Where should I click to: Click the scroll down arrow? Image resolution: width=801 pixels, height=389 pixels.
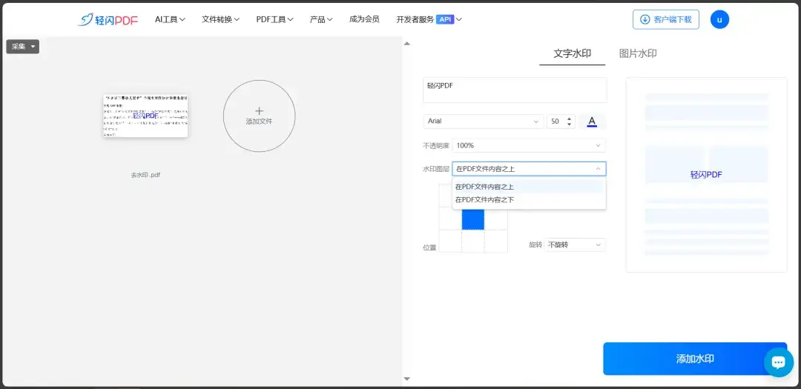tap(407, 379)
